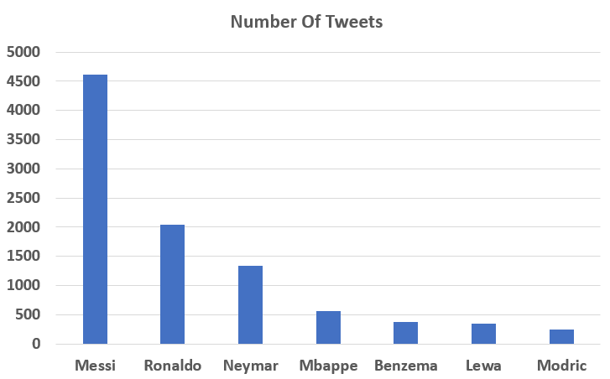
Task: Click the "Number Of Tweets" chart title
Action: (x=306, y=23)
